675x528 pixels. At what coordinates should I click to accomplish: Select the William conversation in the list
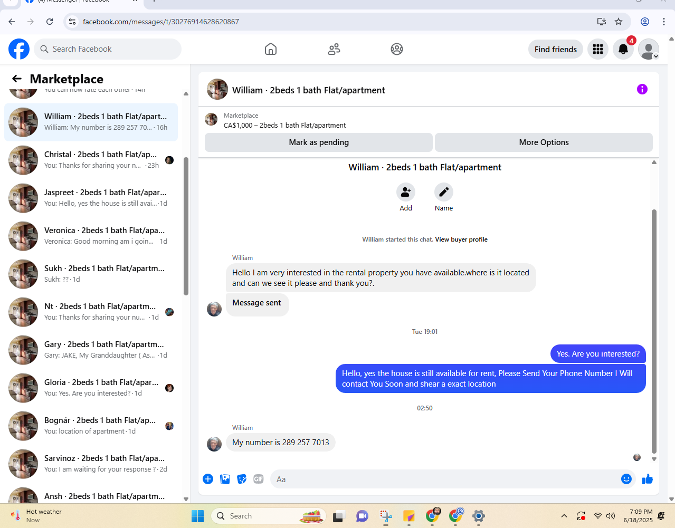91,122
